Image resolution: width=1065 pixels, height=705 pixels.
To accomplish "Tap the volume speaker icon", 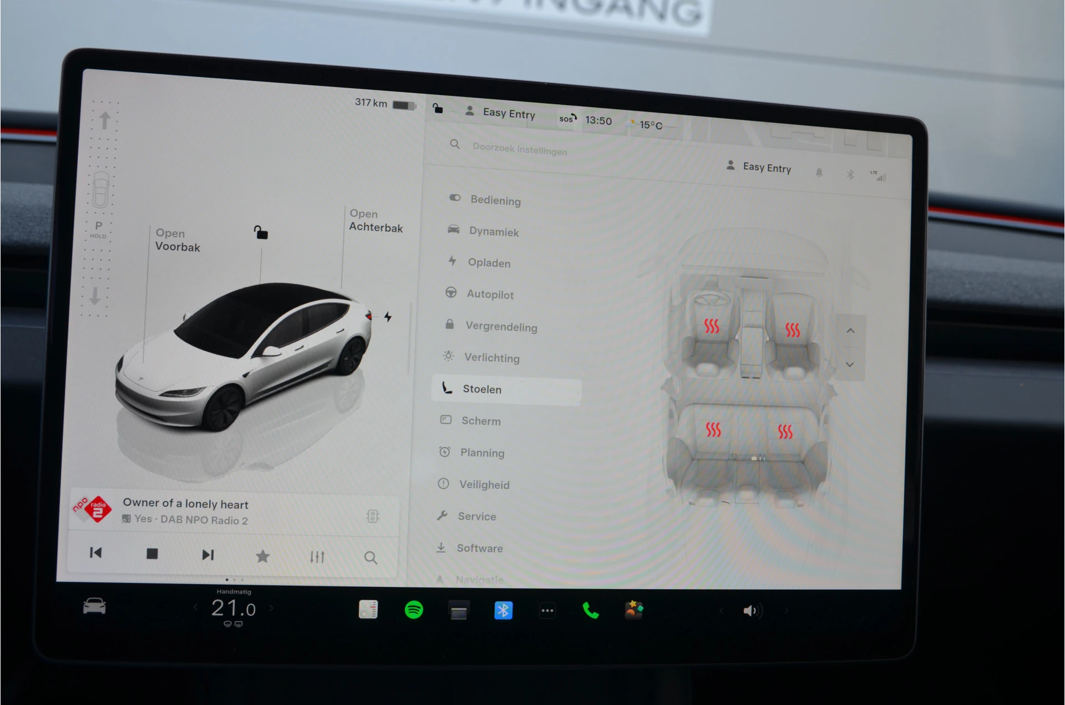I will [752, 610].
